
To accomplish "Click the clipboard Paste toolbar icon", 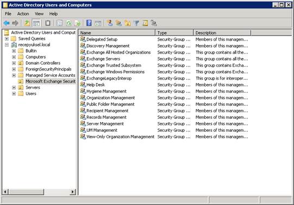I will (48, 23).
